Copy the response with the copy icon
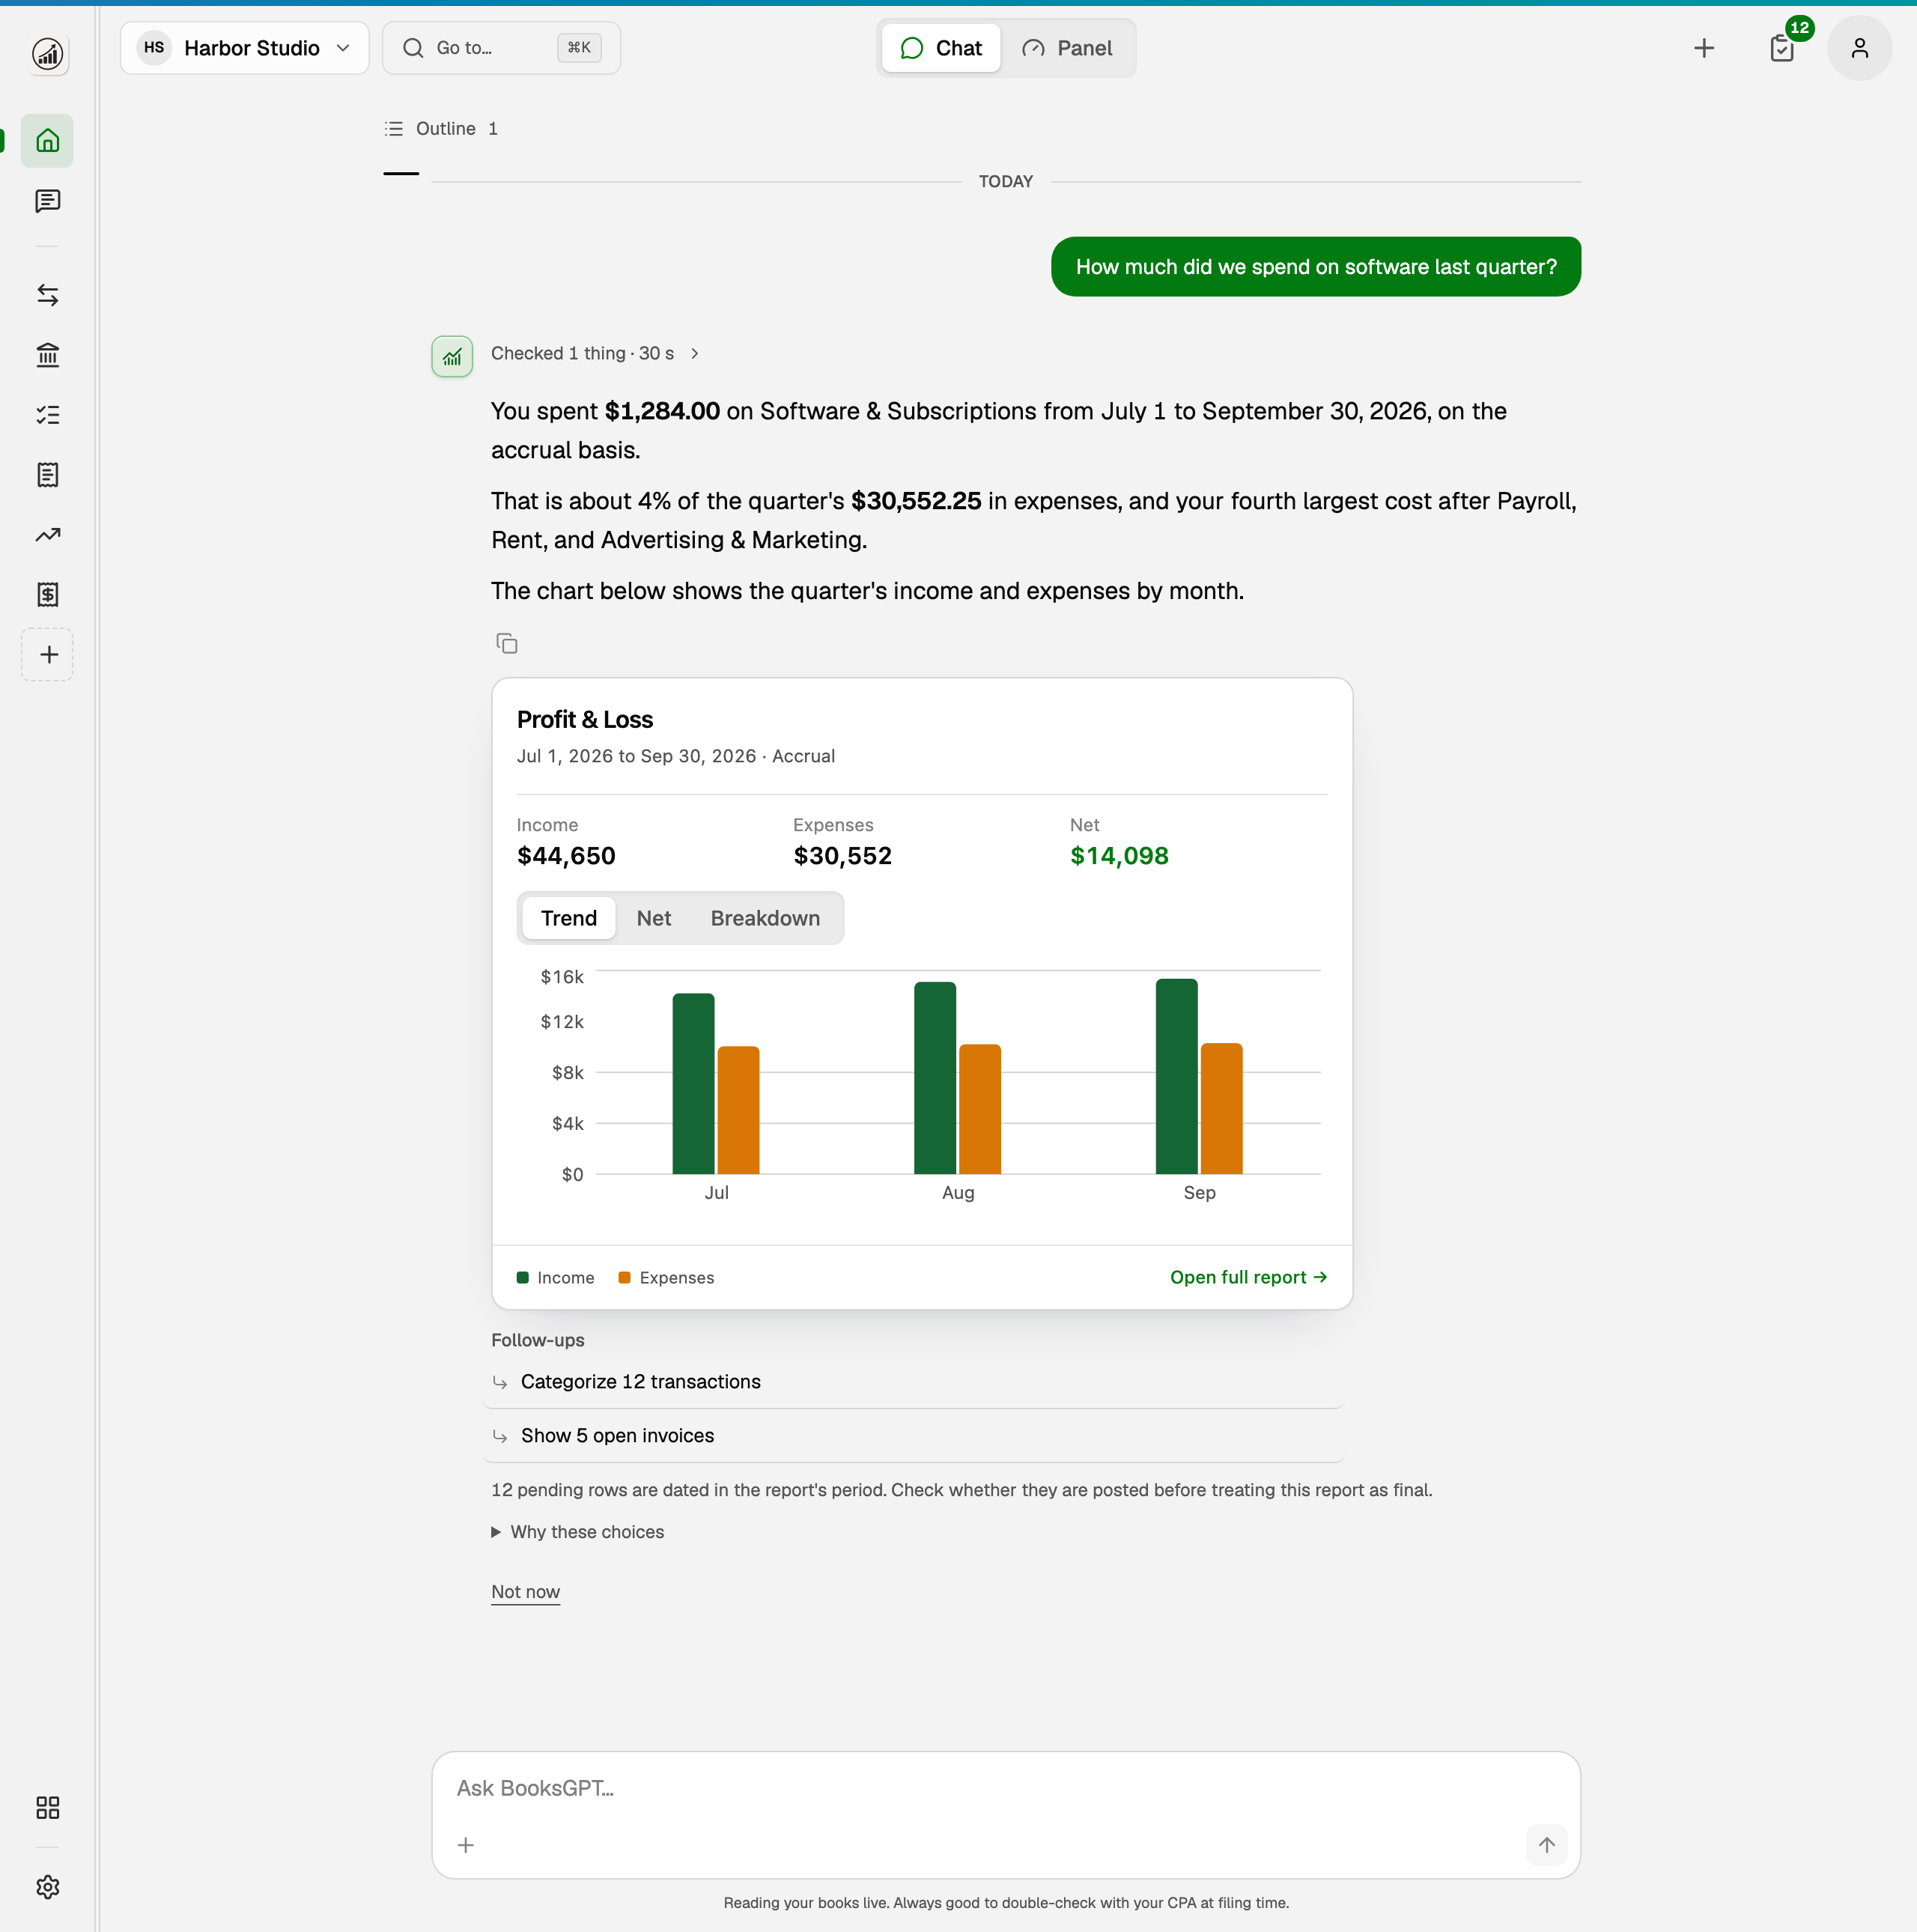1917x1932 pixels. (507, 643)
